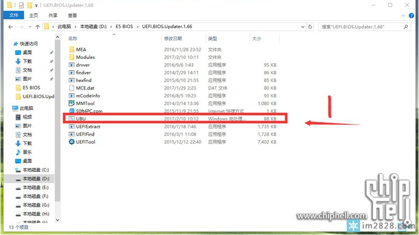This screenshot has width=419, height=235.
Task: Select 本地磁盘 (E:) drive in the sidebar
Action: pyautogui.click(x=34, y=187)
